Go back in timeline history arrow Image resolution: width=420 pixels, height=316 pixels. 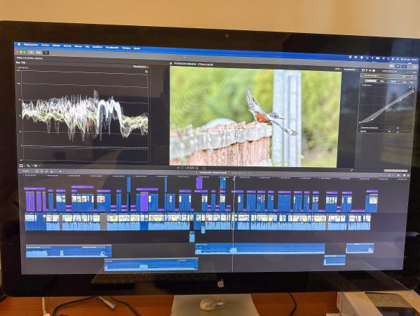196,173
